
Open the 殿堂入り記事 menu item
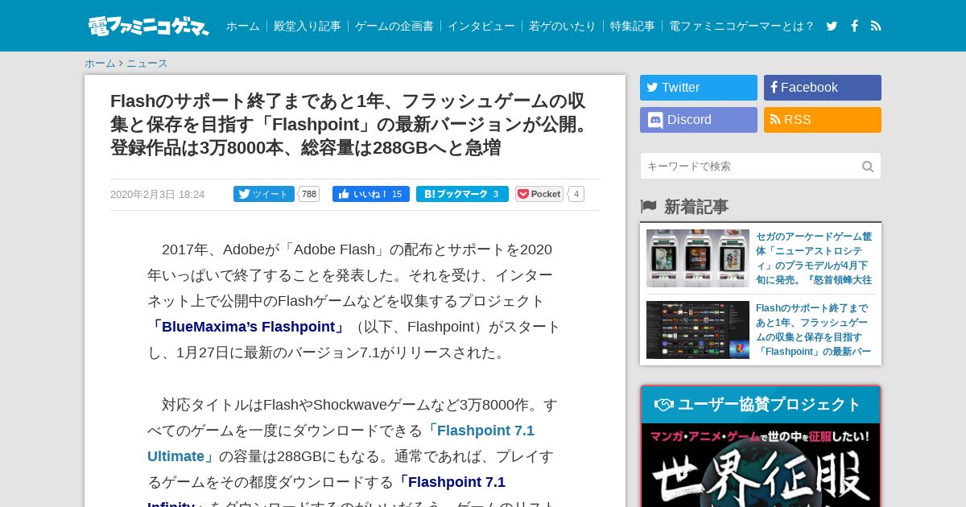tap(308, 26)
